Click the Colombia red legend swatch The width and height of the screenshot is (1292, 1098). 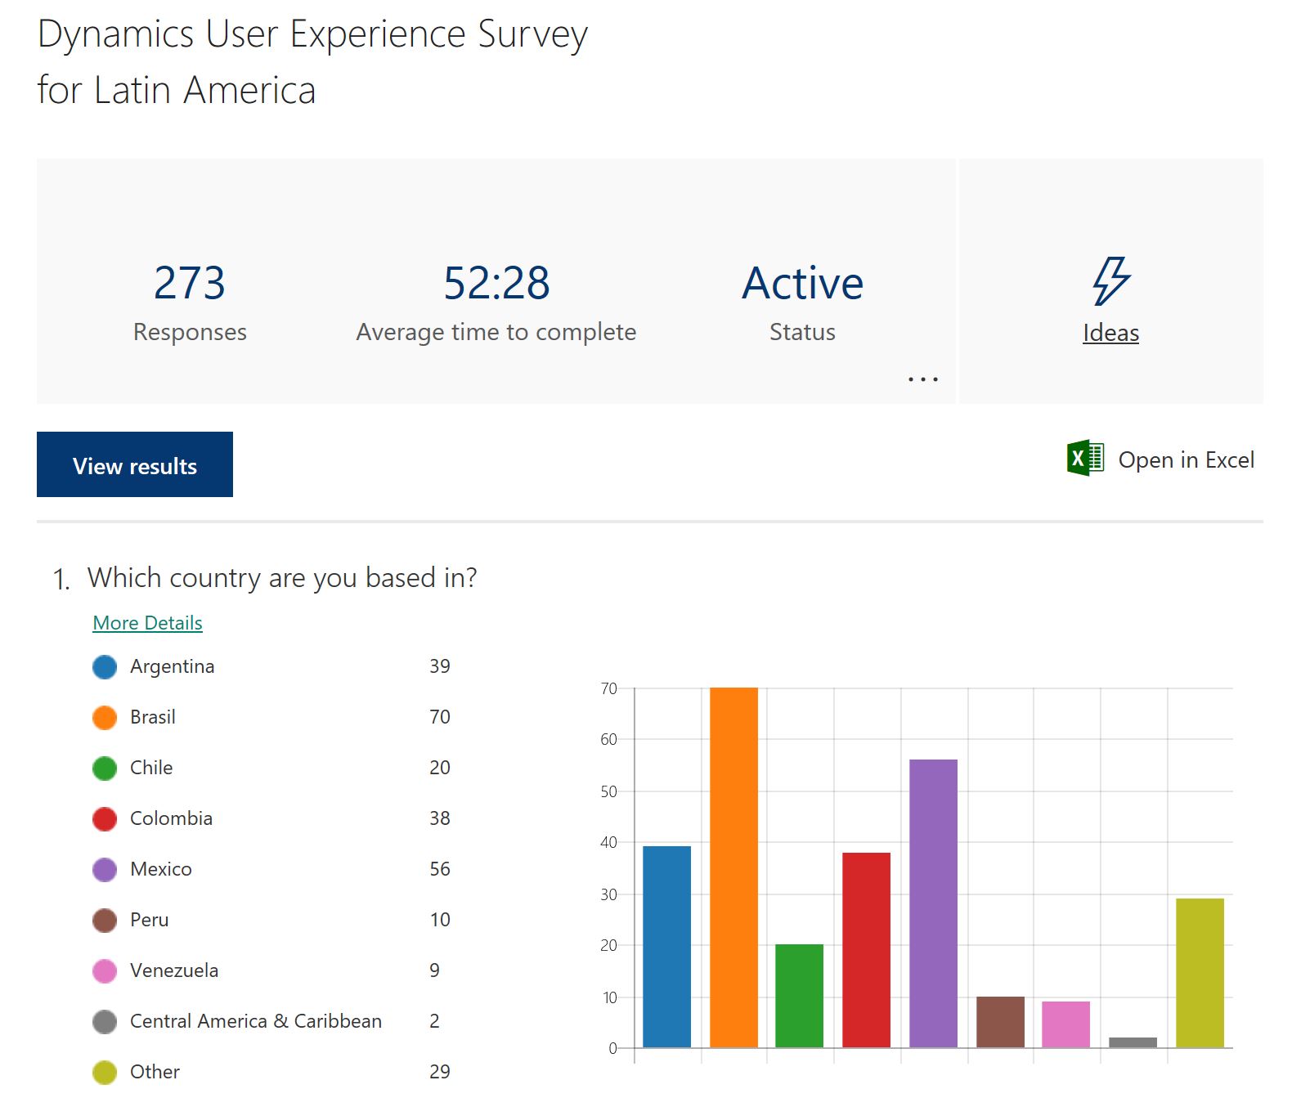(x=105, y=819)
